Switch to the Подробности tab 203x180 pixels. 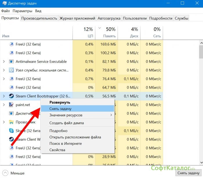tap(161, 18)
